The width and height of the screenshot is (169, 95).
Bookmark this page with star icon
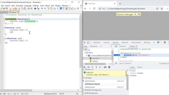162,9
